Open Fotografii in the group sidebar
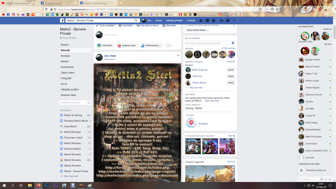The height and width of the screenshot is (189, 336). coord(66,78)
